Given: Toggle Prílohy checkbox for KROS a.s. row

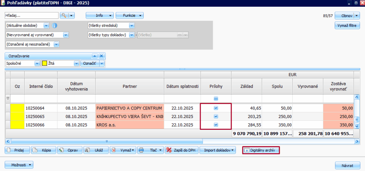Looking at the screenshot, I should 216,125.
